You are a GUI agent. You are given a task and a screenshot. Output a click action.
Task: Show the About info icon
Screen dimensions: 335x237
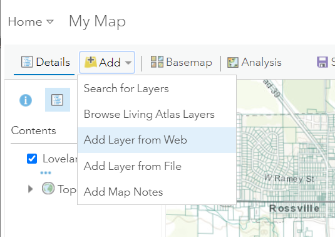pyautogui.click(x=26, y=100)
